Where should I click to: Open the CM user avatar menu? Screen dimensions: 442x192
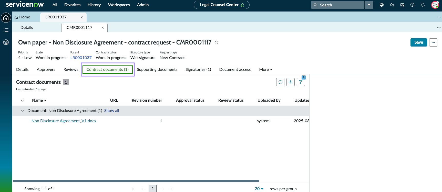point(435,5)
